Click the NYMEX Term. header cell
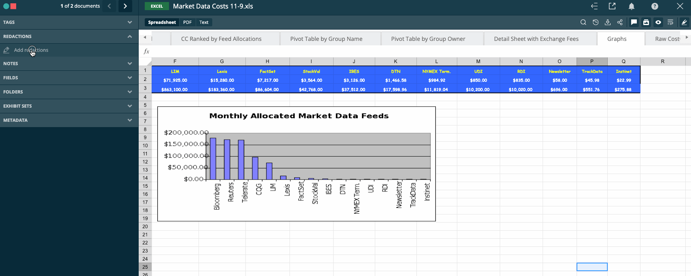691x276 pixels. (x=436, y=71)
